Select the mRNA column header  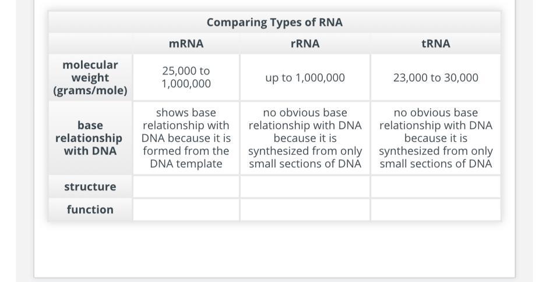186,44
